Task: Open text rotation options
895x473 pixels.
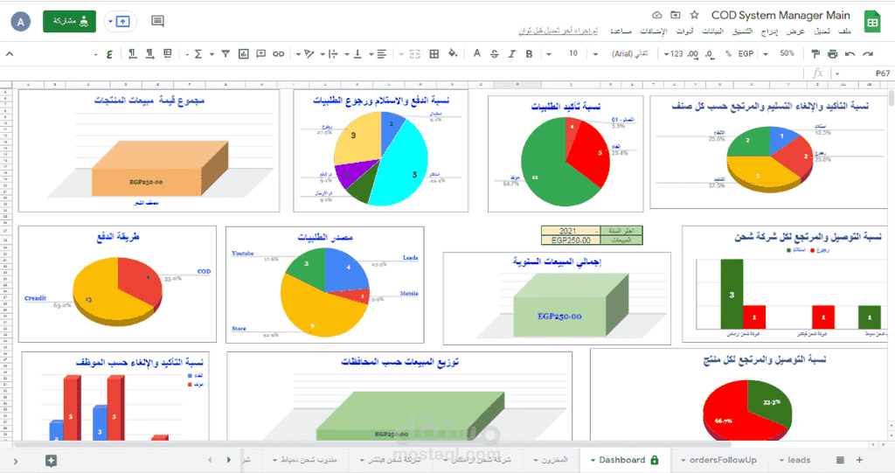Action: pos(309,53)
